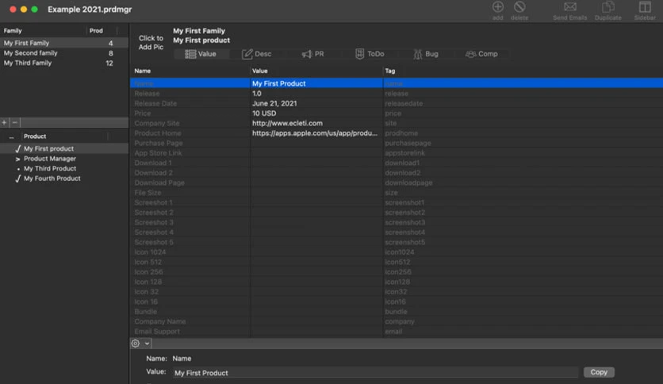Viewport: 663px width, 384px height.
Task: Select the Release Date name cell
Action: [x=190, y=104]
